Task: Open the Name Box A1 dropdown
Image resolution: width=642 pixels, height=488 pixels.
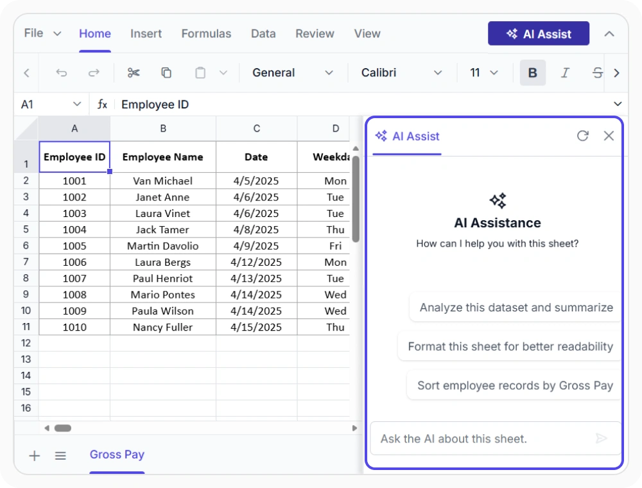Action: point(77,104)
